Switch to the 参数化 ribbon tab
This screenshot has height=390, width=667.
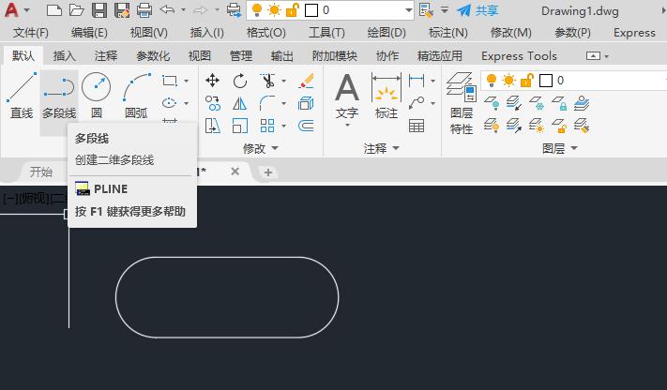(x=153, y=55)
